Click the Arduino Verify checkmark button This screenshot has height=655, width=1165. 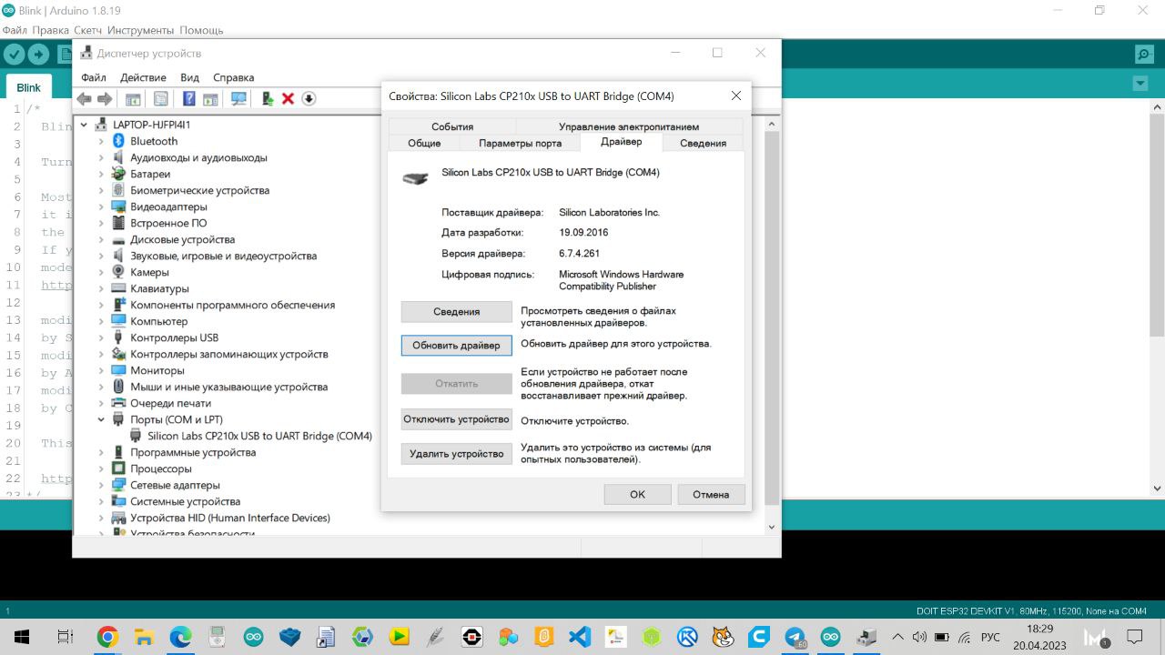point(14,55)
